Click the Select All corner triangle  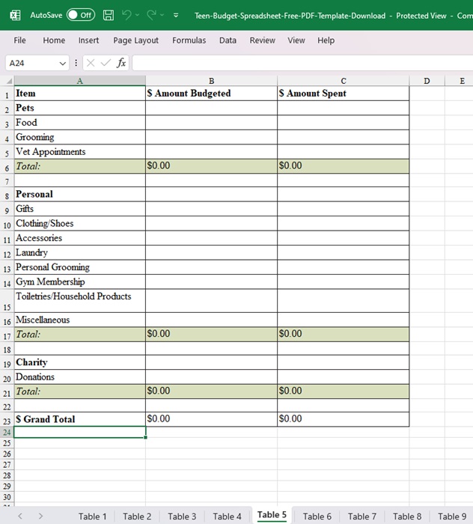click(9, 81)
